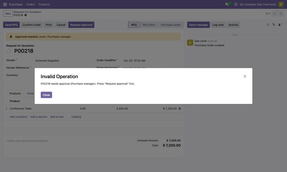
Task: Open the Catalog link
Action: click(76, 117)
